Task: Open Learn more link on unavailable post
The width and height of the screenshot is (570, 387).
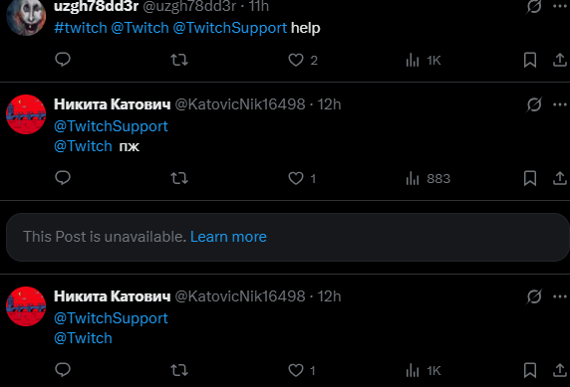Action: 228,237
